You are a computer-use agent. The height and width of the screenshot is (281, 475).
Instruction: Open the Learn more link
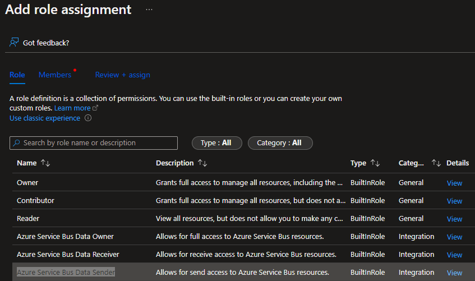72,108
